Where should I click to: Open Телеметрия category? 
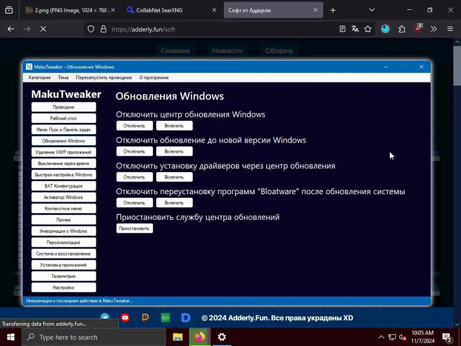pos(64,276)
